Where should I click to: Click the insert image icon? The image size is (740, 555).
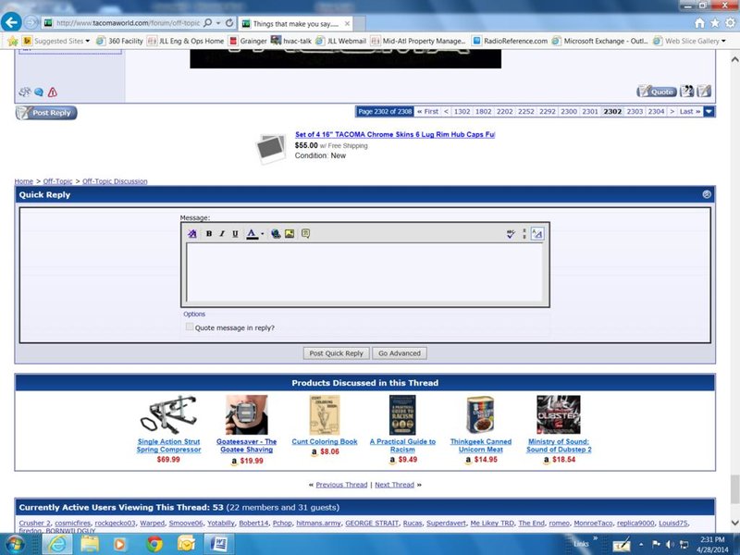click(290, 234)
